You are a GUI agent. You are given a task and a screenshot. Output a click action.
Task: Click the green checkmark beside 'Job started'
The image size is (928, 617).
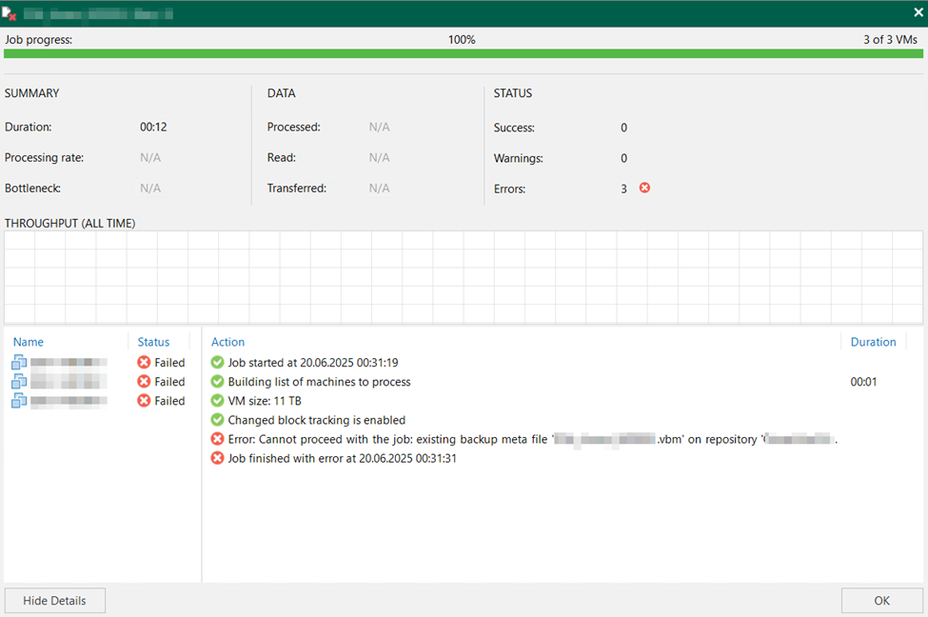click(x=217, y=363)
